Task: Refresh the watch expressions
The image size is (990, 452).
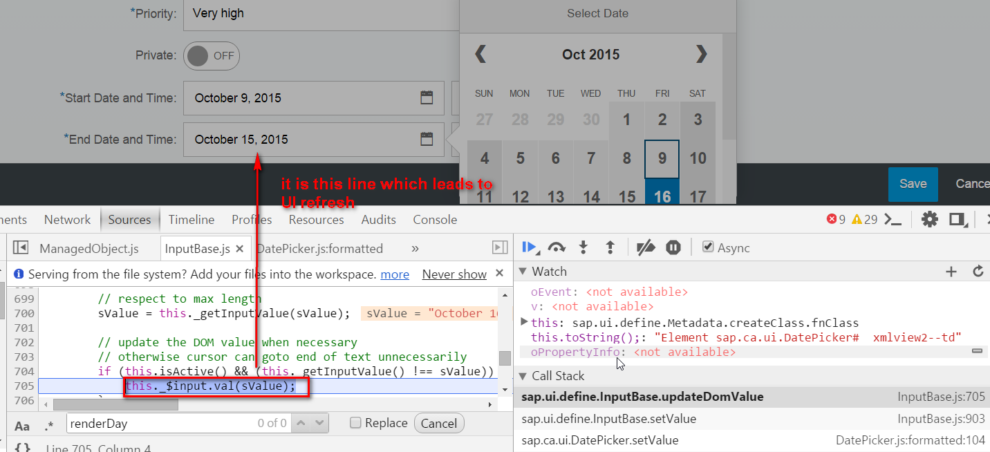Action: tap(978, 272)
